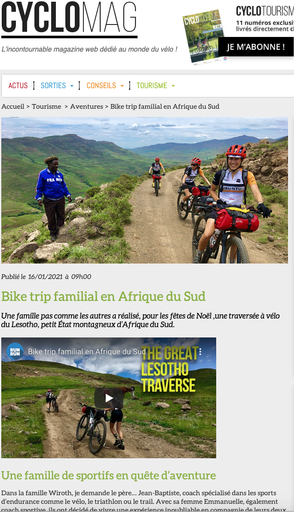
Task: Expand the Sorties dropdown arrow
Action: click(x=72, y=86)
